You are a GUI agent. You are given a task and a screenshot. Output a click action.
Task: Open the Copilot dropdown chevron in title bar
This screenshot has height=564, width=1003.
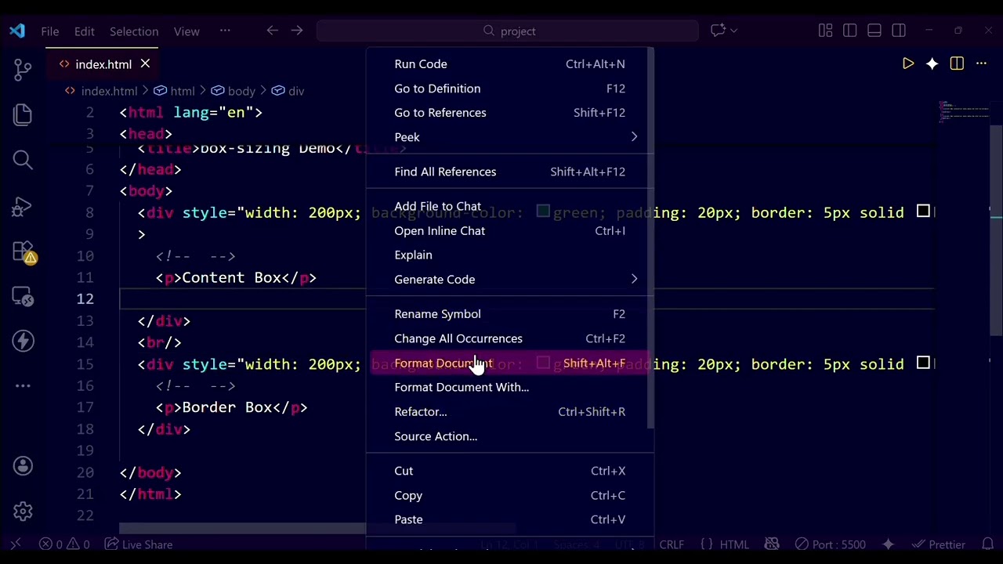[734, 31]
